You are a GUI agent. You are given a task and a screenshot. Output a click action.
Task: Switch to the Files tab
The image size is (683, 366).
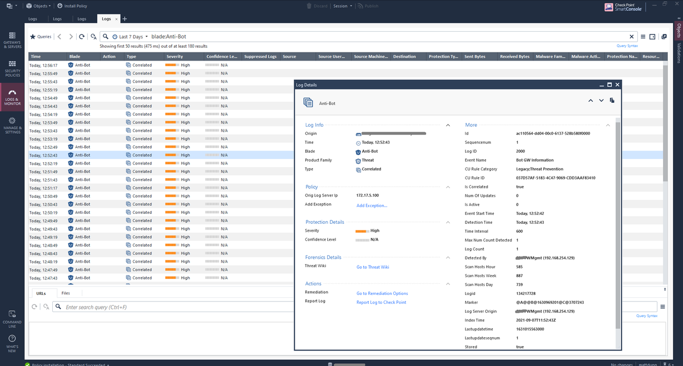(66, 293)
